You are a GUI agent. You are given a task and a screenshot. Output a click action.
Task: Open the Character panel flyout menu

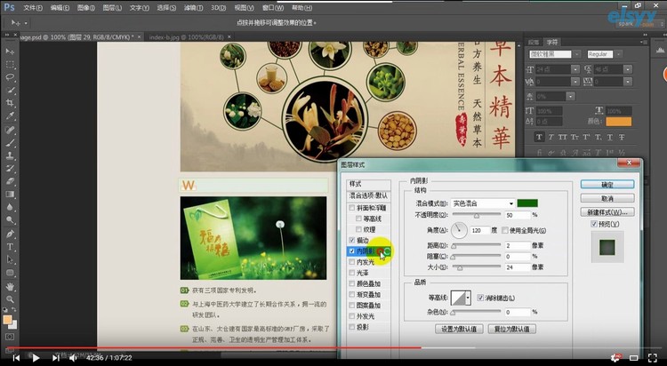pyautogui.click(x=644, y=42)
